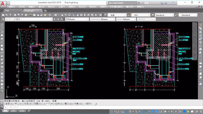Toggle Clean Screen in status bar
Viewport: 203px width, 114px height.
(x=197, y=111)
